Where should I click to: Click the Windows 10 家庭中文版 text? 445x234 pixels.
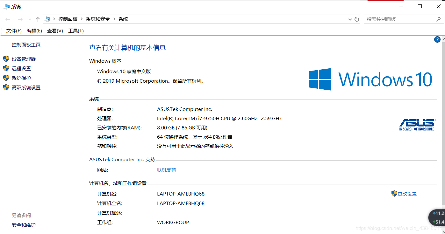(124, 71)
